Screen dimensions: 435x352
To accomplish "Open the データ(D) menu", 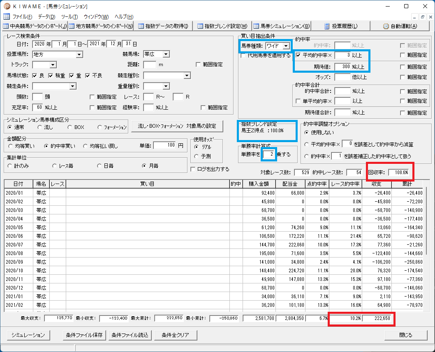I will coord(46,16).
